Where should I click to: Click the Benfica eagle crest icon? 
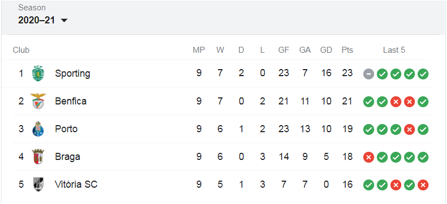click(38, 101)
